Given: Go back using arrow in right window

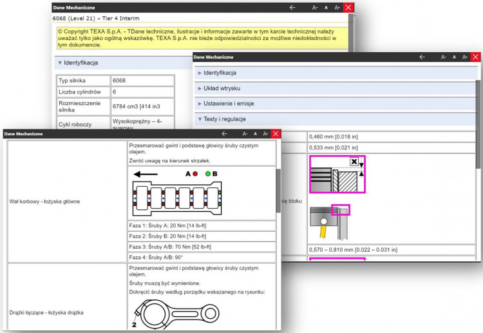Looking at the screenshot, I should pyautogui.click(x=422, y=57).
